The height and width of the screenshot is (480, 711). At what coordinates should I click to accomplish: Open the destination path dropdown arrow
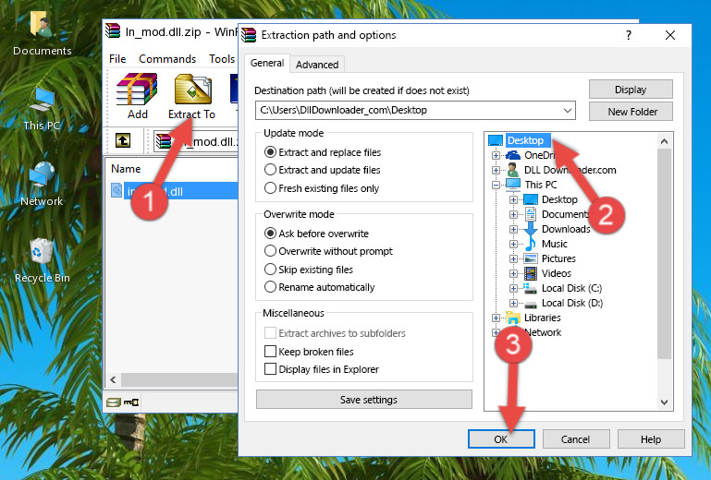568,111
